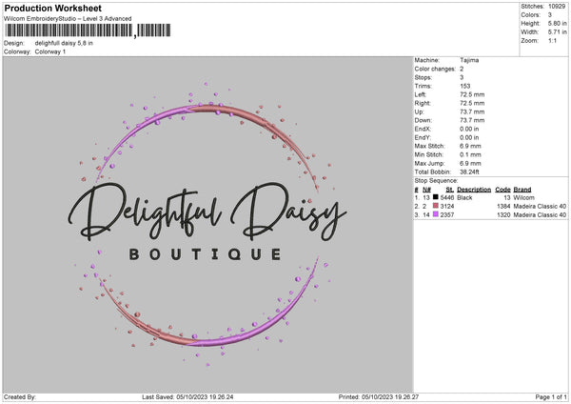Click the rose color swatch for 3124
Image resolution: width=571 pixels, height=404 pixels.
tap(435, 206)
